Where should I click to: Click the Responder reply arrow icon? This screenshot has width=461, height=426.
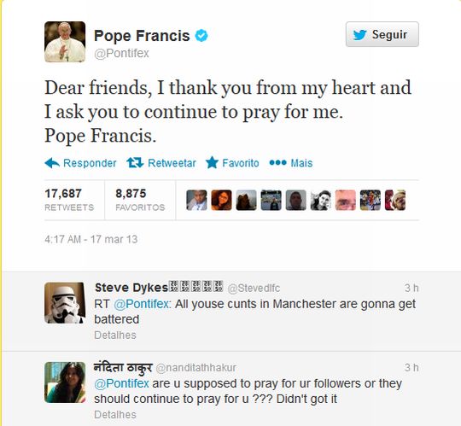click(52, 163)
